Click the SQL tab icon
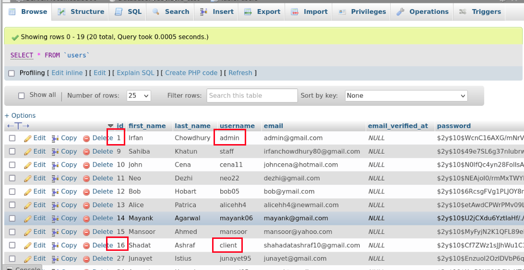Viewport: 524px width, 270px height. (119, 11)
